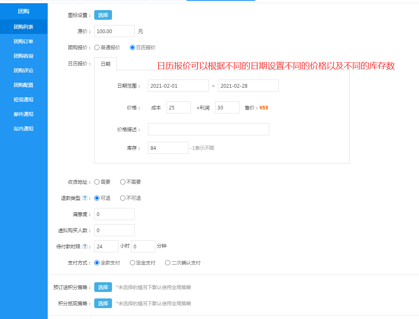Open the end date field 2021-02-28
The image size is (419, 319).
coord(248,86)
